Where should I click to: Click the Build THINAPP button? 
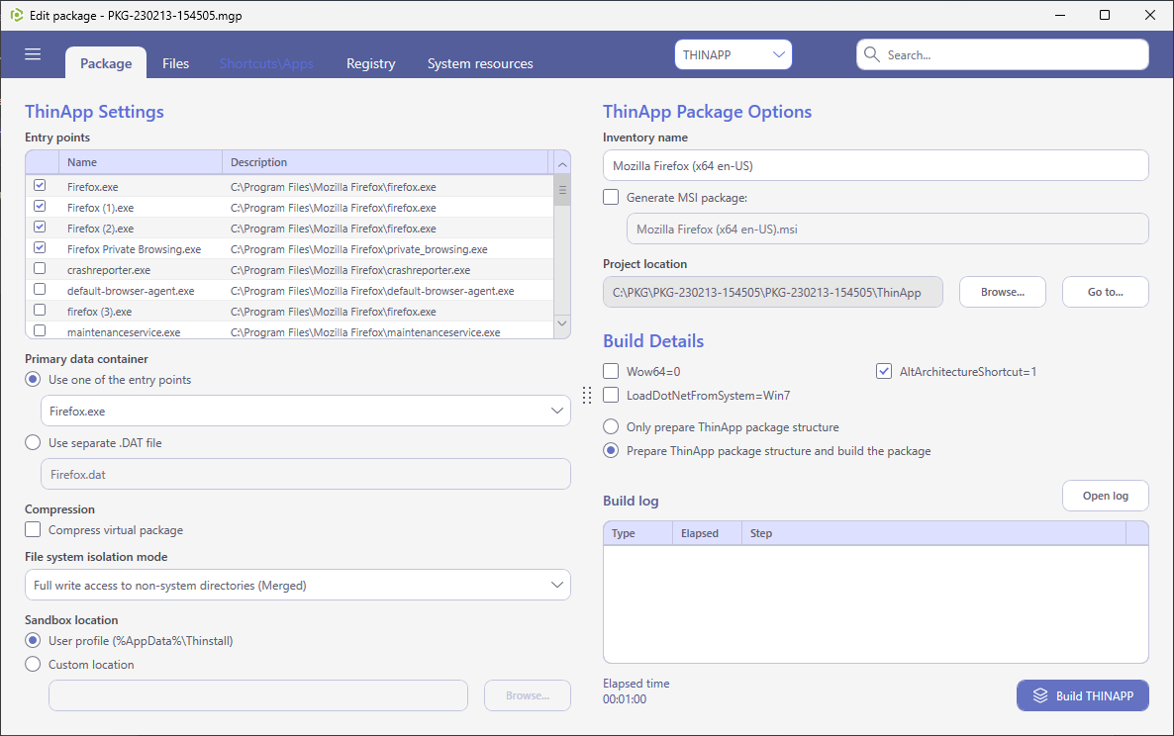(1083, 695)
